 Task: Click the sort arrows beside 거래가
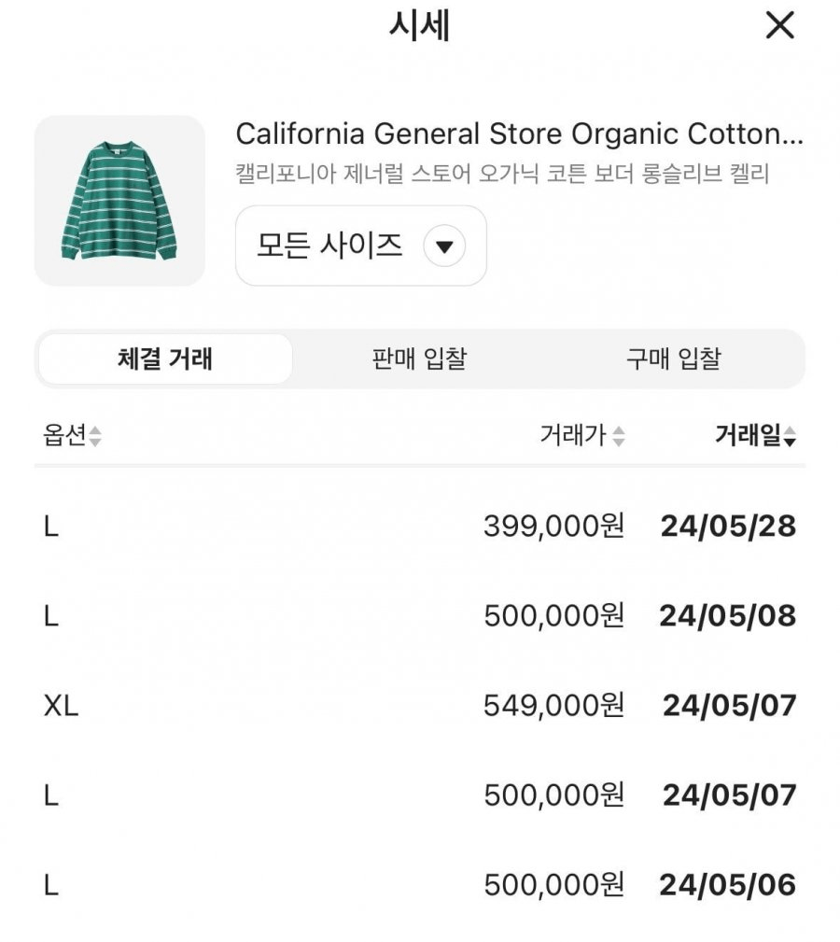619,436
